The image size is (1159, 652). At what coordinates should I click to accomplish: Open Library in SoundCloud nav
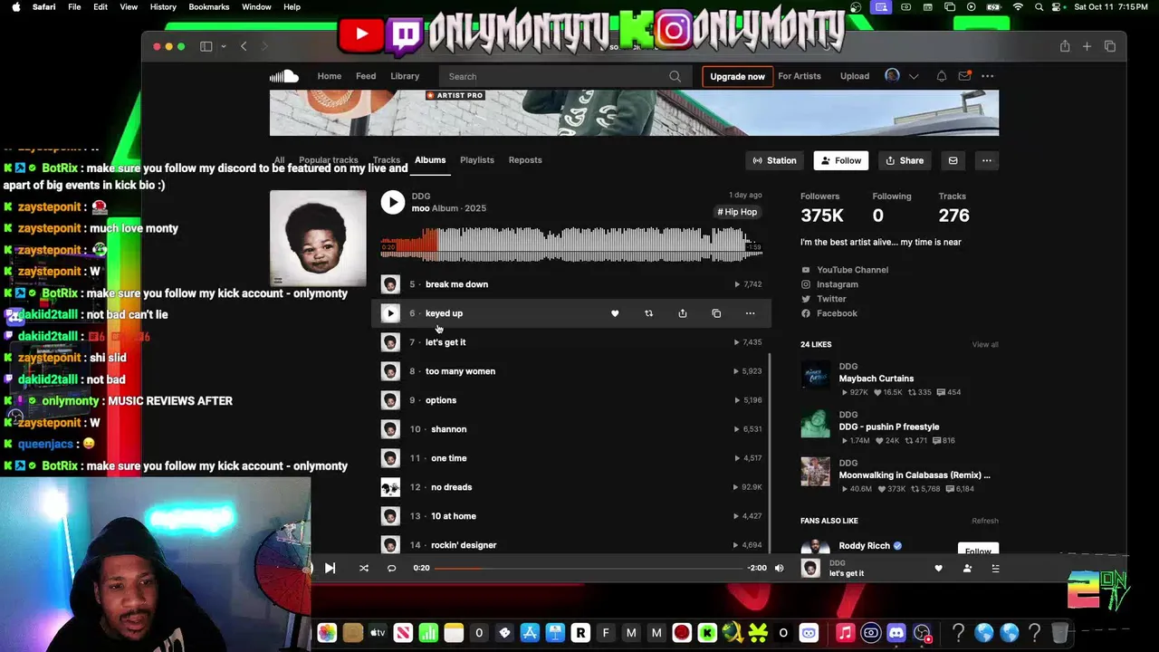coord(405,76)
